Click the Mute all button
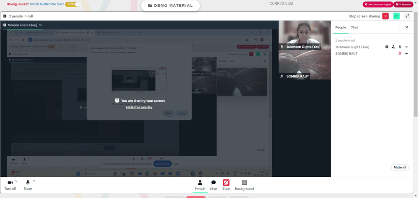The height and width of the screenshot is (198, 418). [x=400, y=168]
